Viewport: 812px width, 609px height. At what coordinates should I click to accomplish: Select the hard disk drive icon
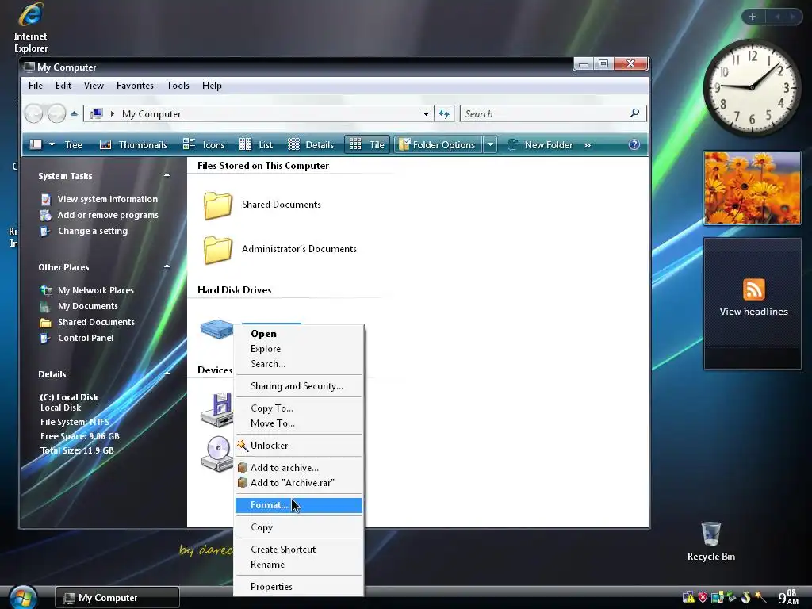(x=216, y=328)
